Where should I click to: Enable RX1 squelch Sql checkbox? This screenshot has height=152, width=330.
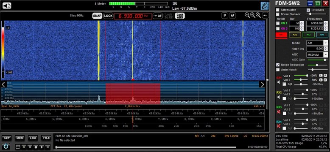pos(284,84)
